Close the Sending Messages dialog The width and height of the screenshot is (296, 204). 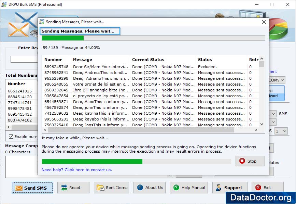point(264,22)
